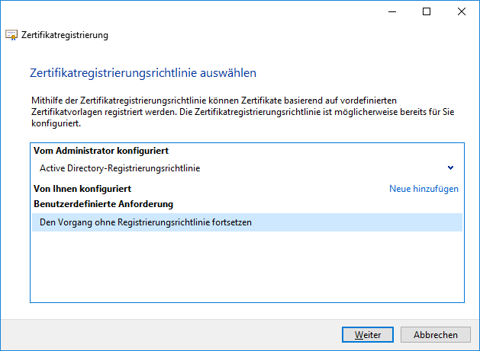Close the Zertifikatregistrierung dialog
480x351 pixels.
[462, 11]
